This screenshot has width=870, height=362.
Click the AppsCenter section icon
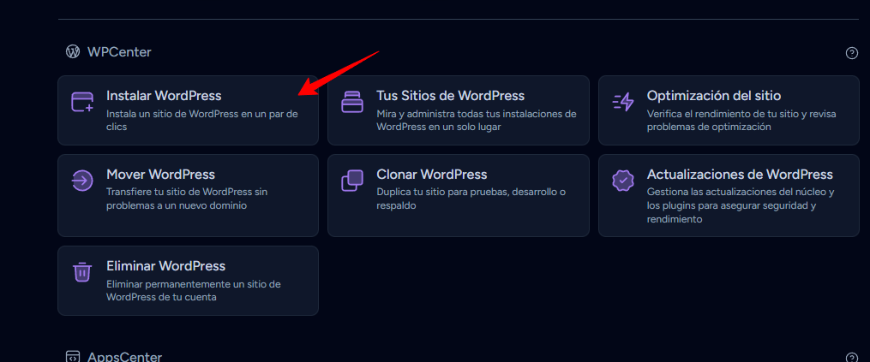(x=73, y=356)
